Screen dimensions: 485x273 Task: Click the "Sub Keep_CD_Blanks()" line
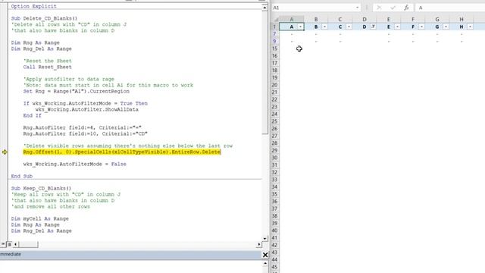coord(41,188)
